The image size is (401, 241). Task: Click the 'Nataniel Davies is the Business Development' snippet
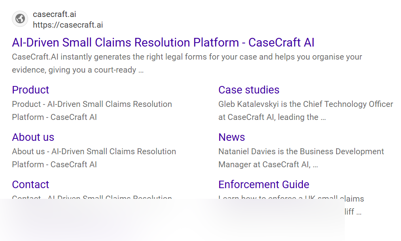(x=301, y=158)
